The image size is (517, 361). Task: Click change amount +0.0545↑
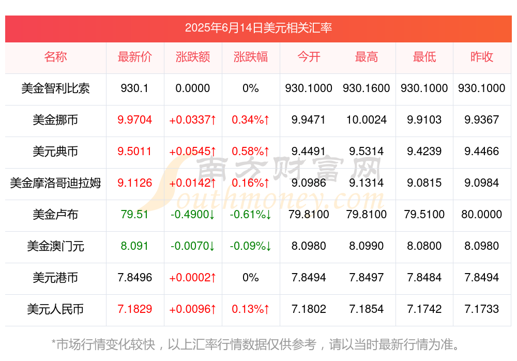[192, 152]
